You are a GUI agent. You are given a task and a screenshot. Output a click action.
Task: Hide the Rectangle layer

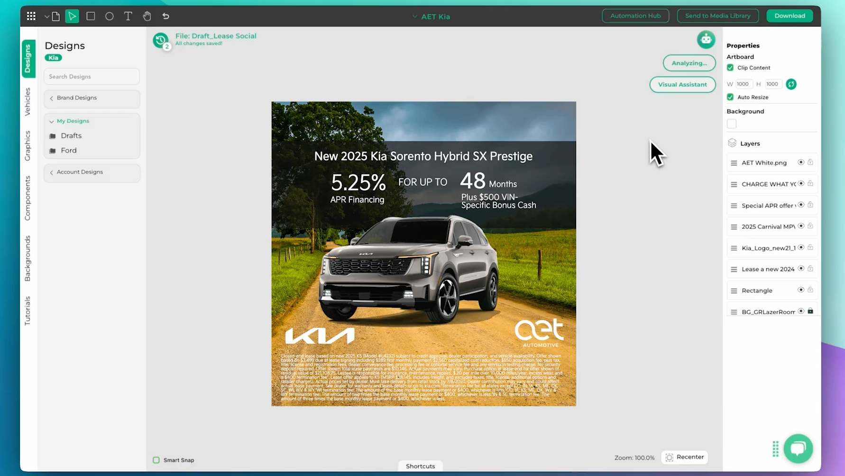point(801,290)
